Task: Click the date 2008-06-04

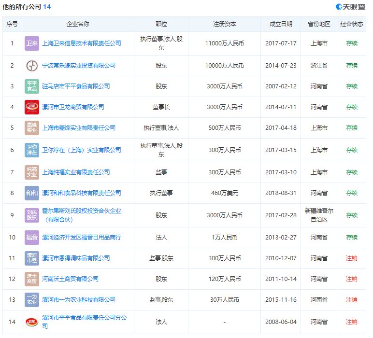Action: pyautogui.click(x=281, y=322)
